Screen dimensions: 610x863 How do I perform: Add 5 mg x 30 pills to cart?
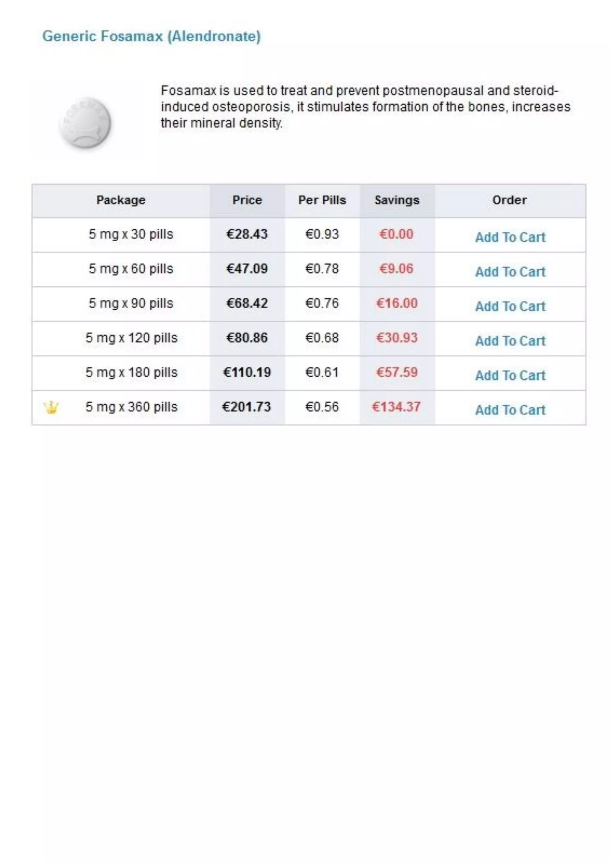pyautogui.click(x=510, y=237)
